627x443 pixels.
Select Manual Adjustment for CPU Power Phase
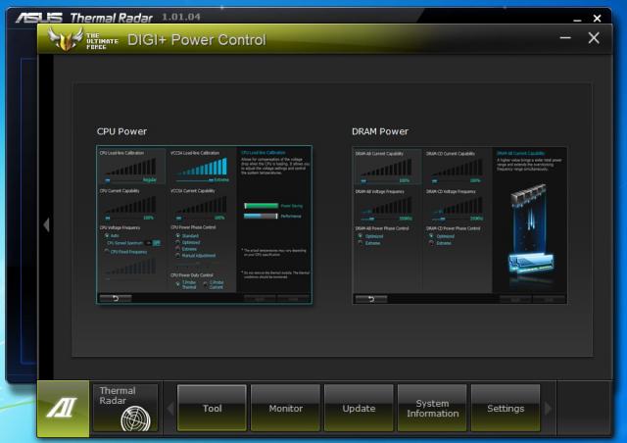point(178,256)
